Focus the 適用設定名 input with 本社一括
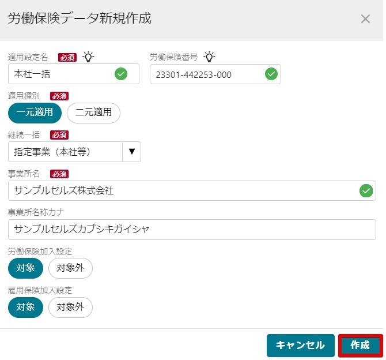 pos(74,74)
